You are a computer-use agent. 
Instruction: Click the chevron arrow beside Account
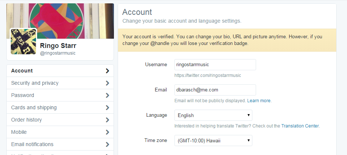pyautogui.click(x=107, y=71)
